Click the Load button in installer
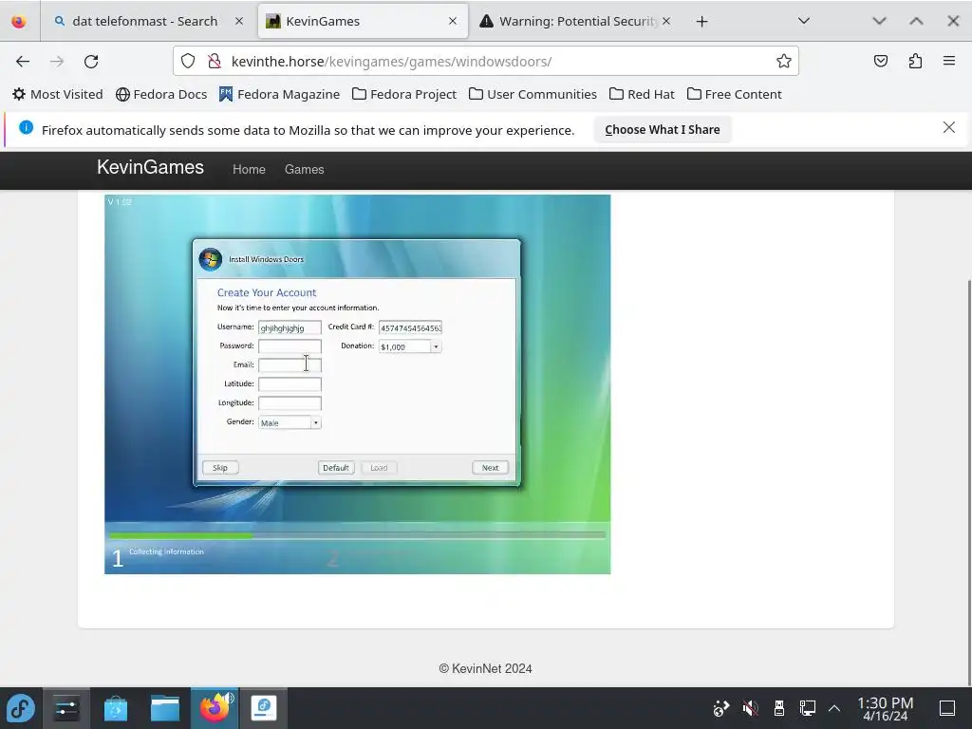The width and height of the screenshot is (972, 729). pos(379,468)
